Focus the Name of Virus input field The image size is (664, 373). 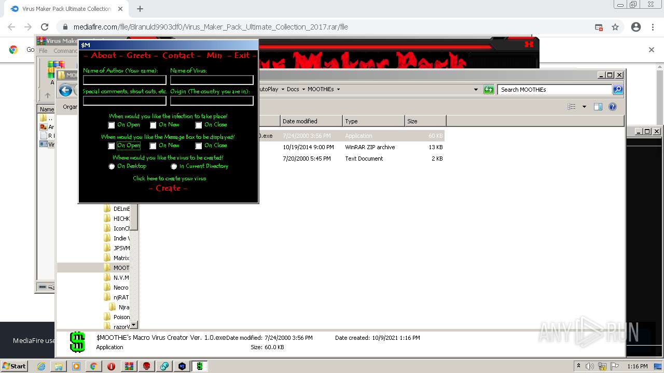212,80
